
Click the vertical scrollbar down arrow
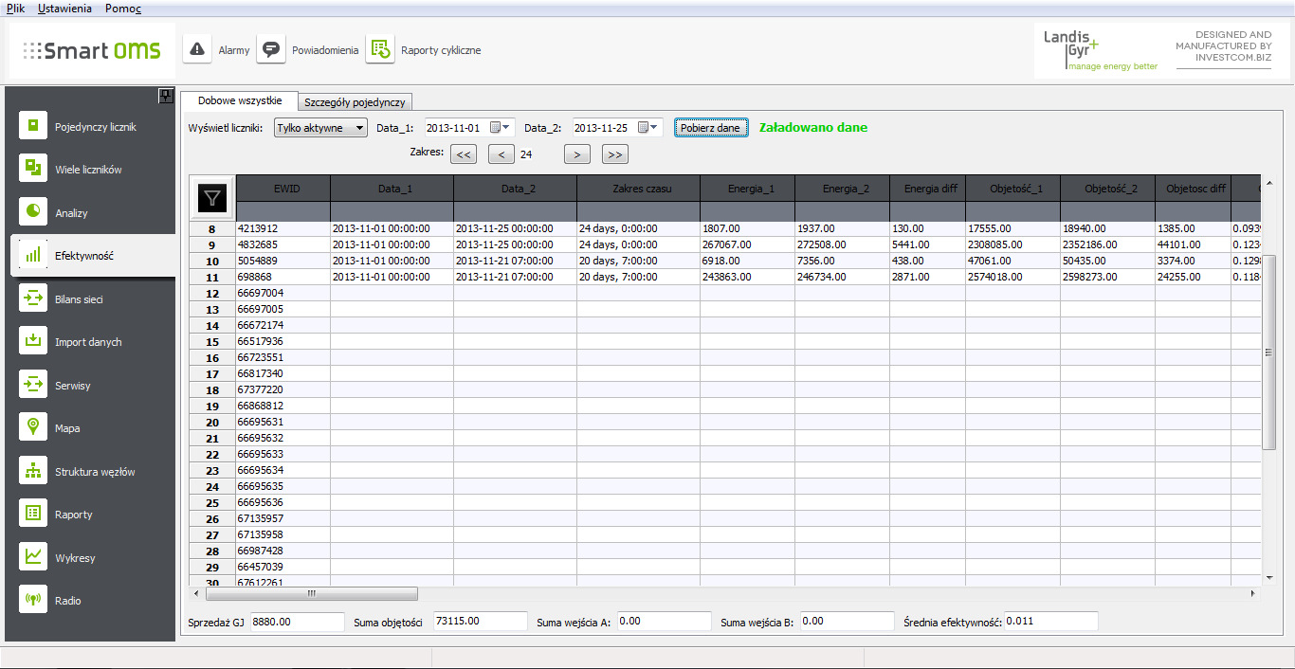click(x=1269, y=577)
